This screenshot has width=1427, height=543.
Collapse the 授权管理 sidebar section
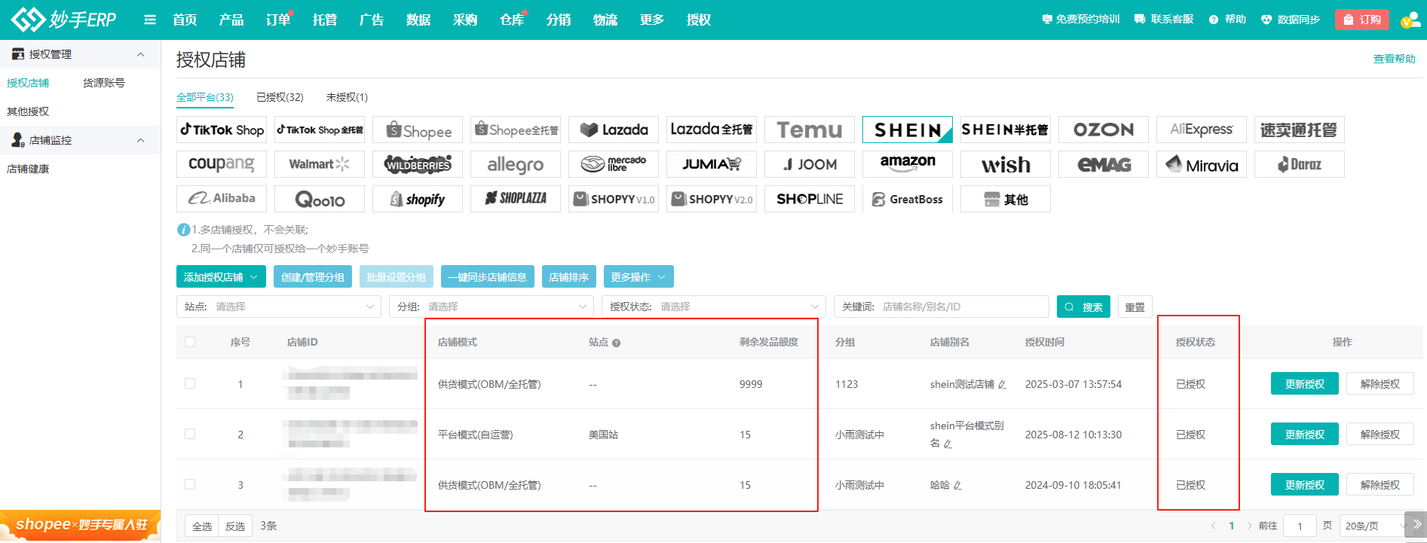pyautogui.click(x=140, y=54)
